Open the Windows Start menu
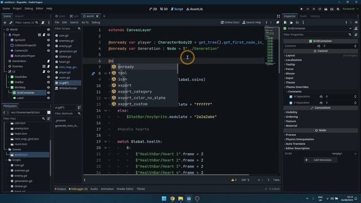The image size is (361, 203). (164, 198)
